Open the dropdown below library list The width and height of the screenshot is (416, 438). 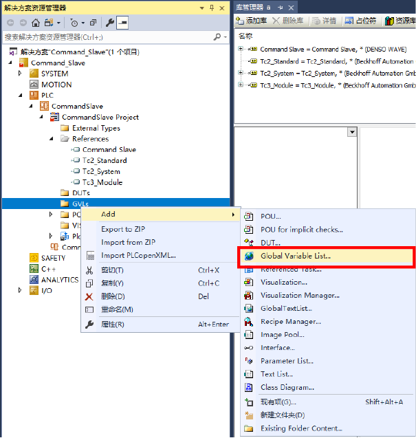(x=352, y=132)
